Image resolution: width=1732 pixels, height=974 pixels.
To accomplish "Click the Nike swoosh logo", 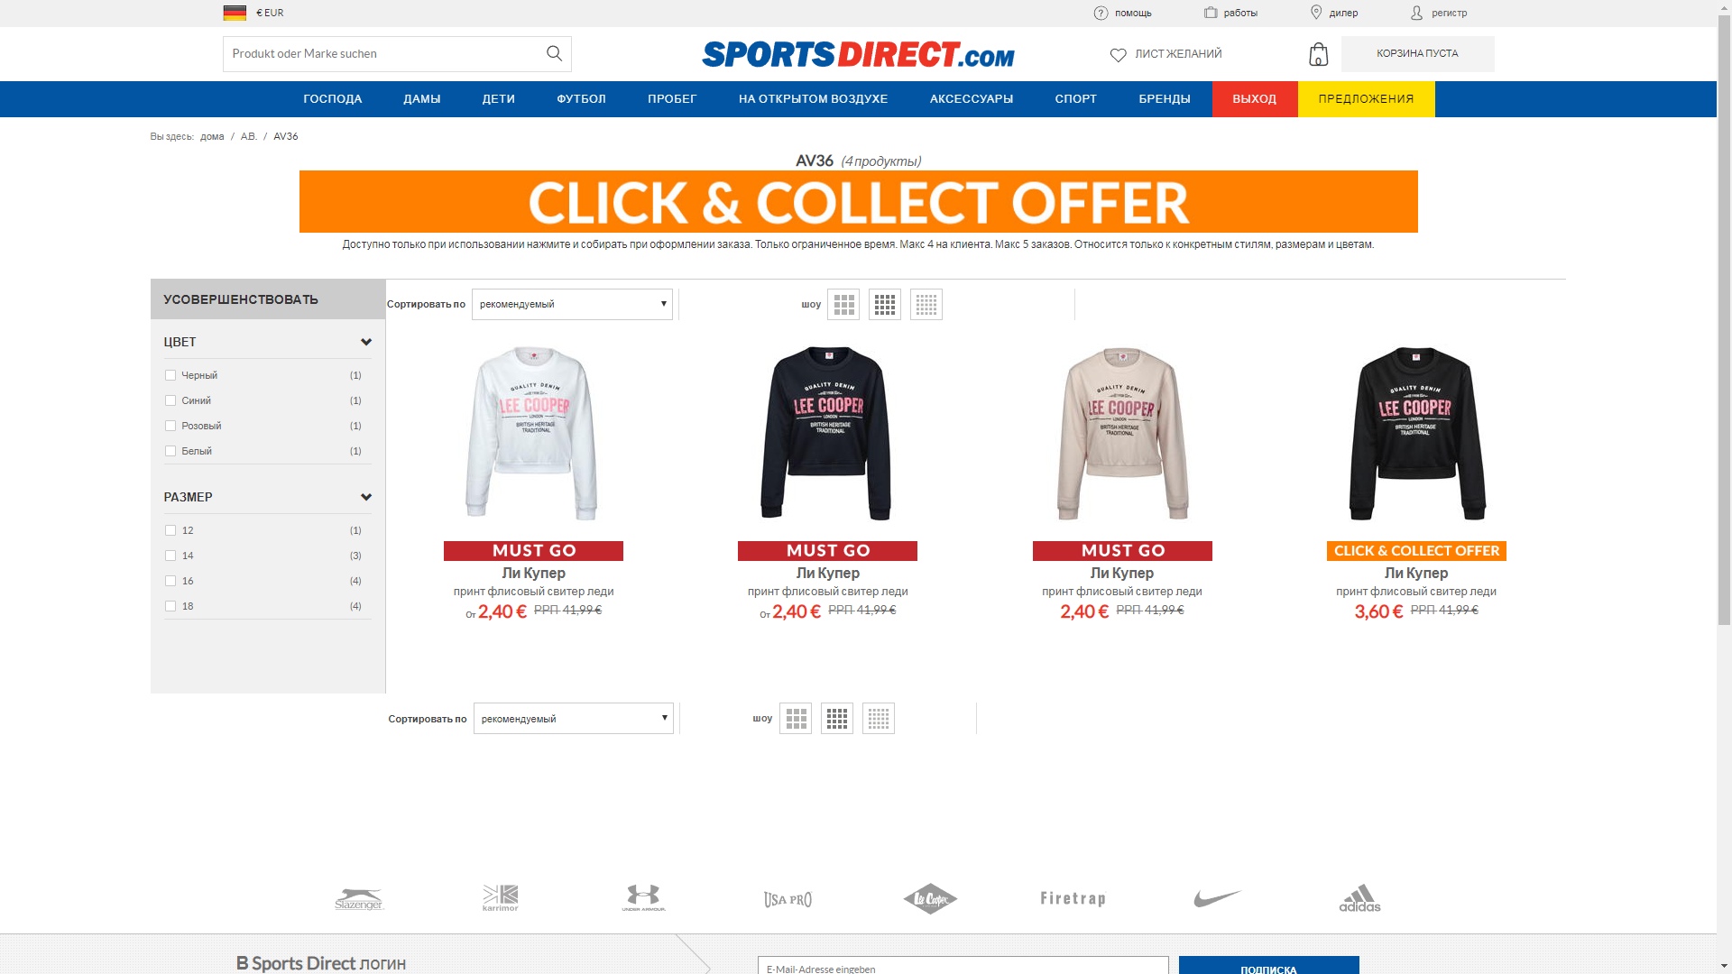I will pyautogui.click(x=1217, y=898).
